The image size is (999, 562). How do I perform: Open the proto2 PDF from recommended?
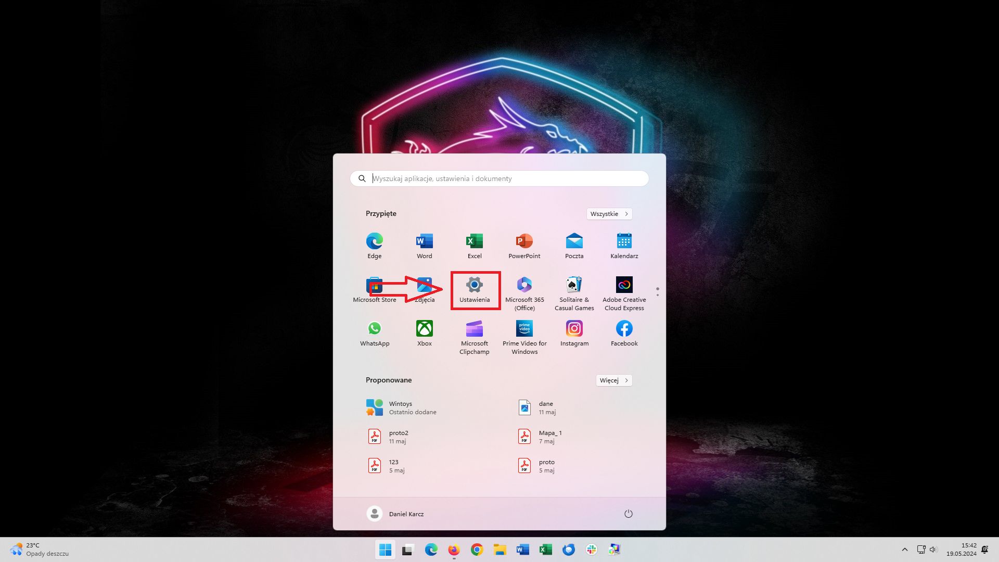[x=399, y=436]
